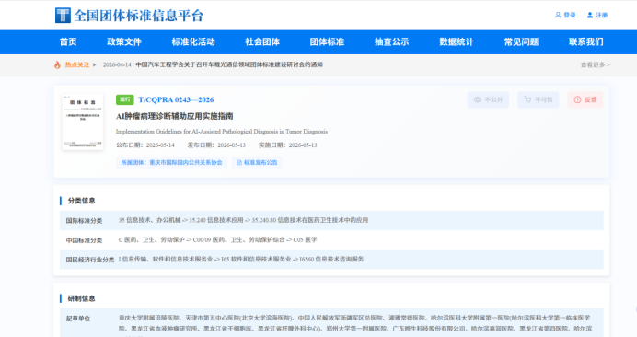Click the green 现行 status badge

(x=124, y=99)
